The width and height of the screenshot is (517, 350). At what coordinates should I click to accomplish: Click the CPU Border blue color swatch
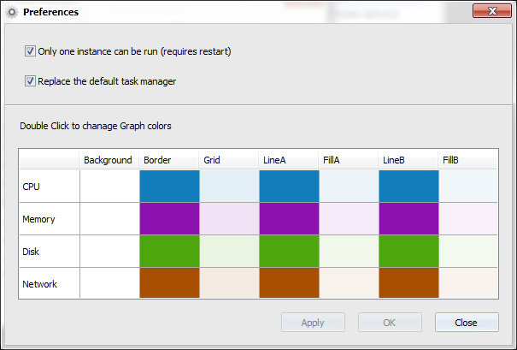coord(169,187)
